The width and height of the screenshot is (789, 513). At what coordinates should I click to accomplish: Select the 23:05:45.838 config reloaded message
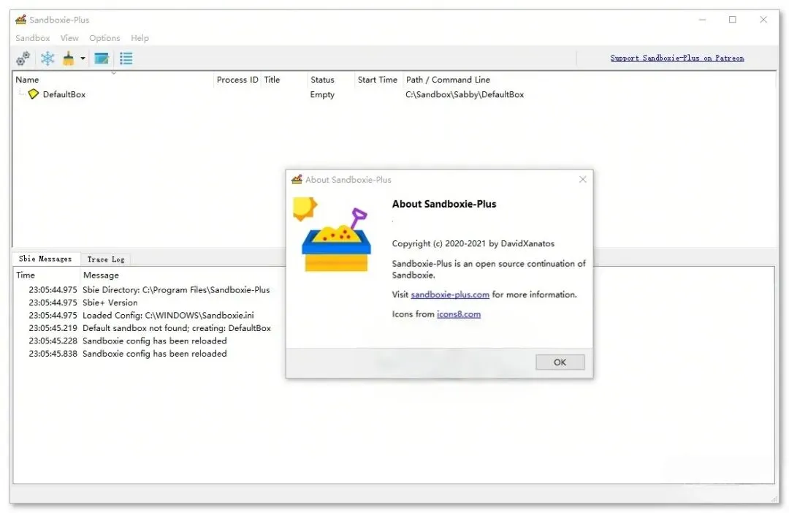pos(154,354)
